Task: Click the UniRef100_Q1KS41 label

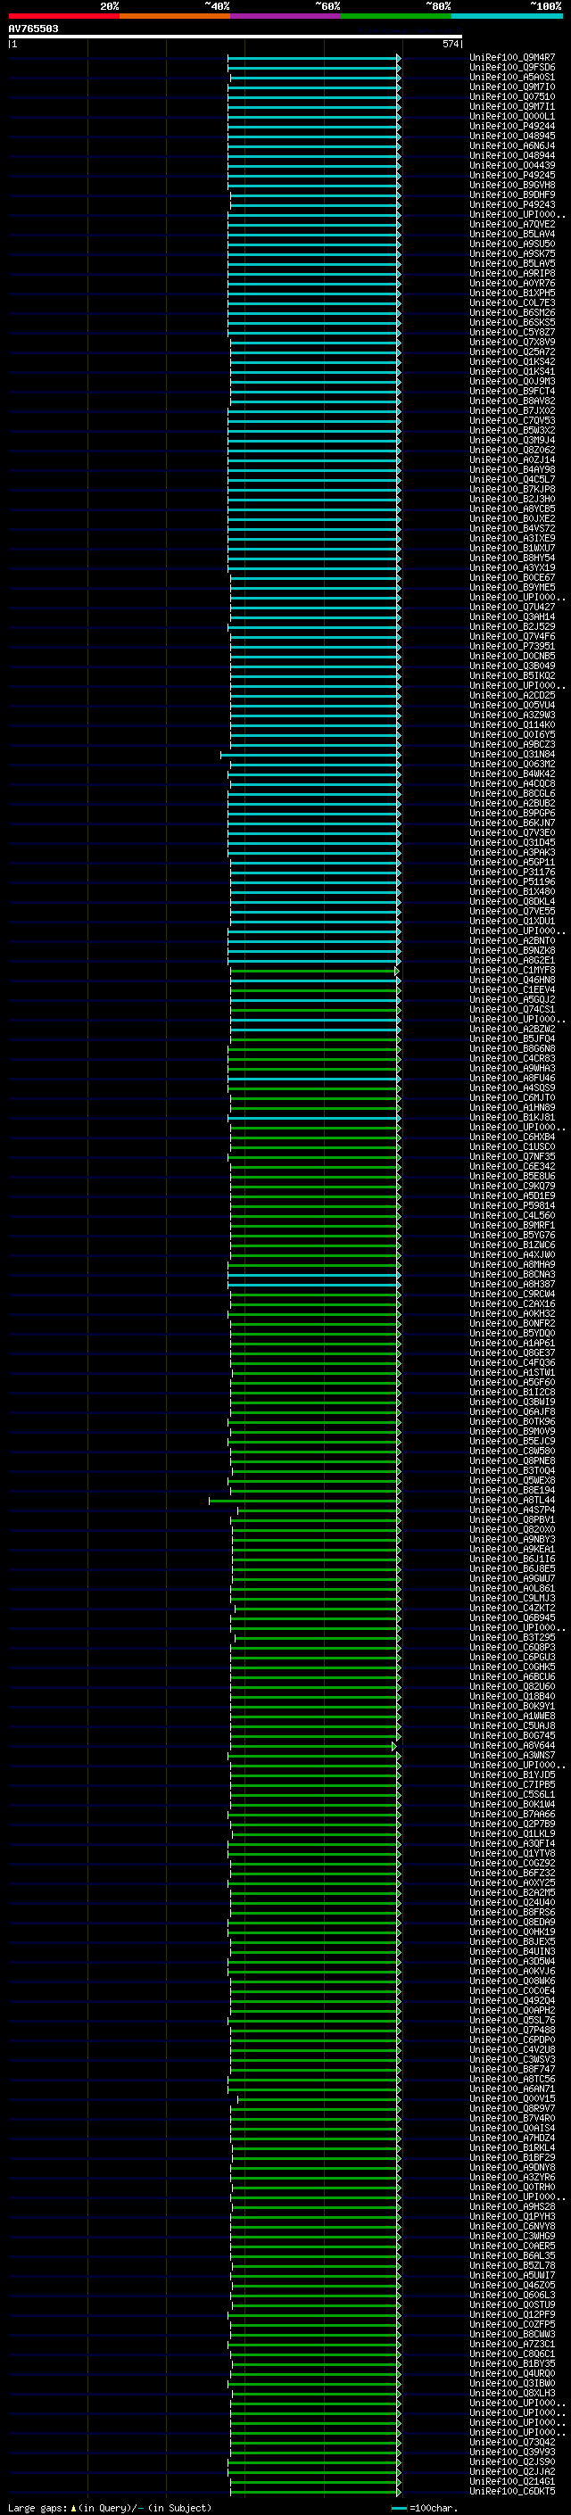Action: [512, 371]
